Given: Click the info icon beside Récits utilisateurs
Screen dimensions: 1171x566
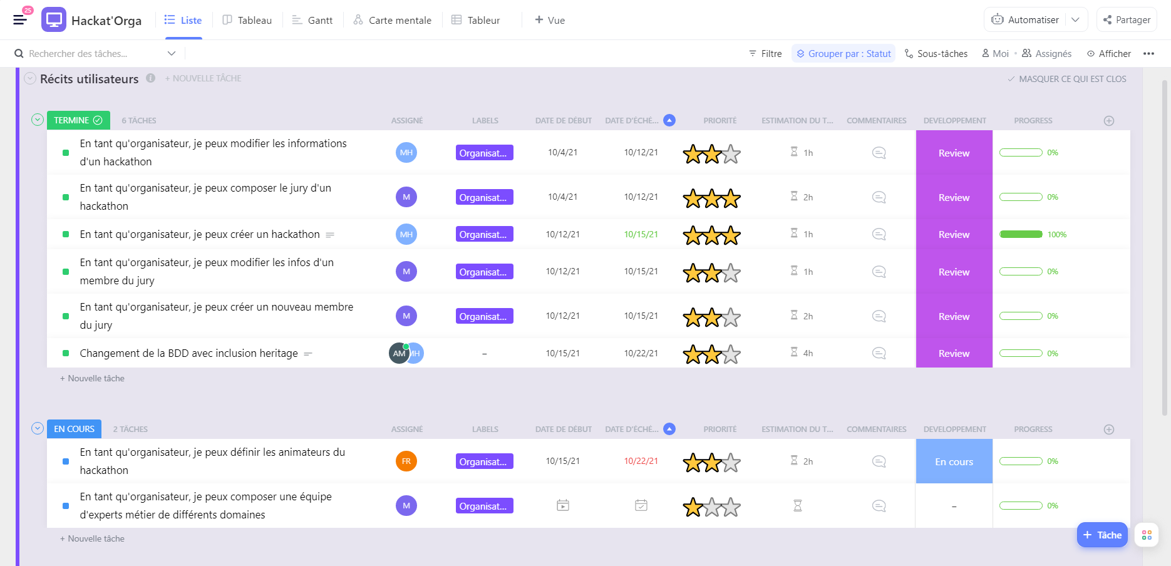Looking at the screenshot, I should pyautogui.click(x=151, y=78).
